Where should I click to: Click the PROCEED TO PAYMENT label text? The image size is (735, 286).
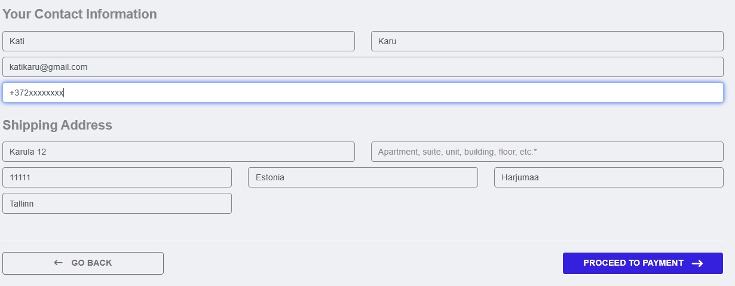click(x=633, y=263)
